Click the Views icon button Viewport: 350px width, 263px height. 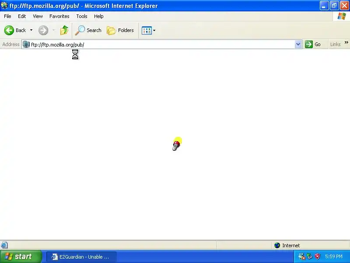(147, 30)
